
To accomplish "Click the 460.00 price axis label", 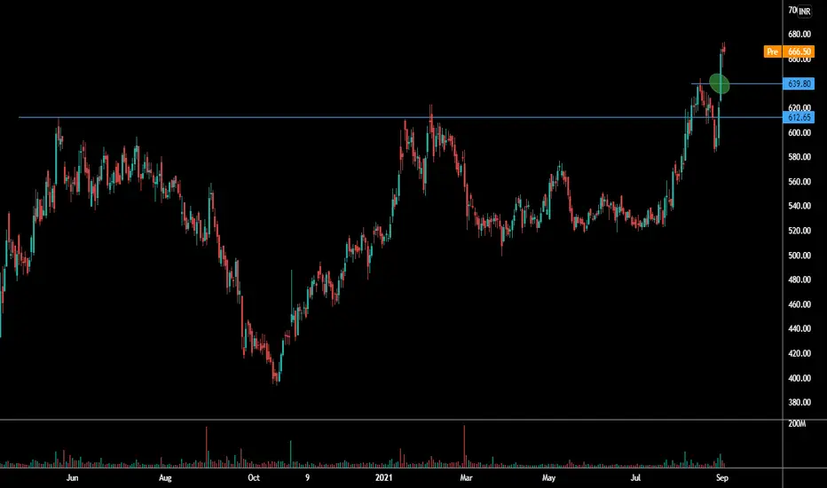I will [799, 304].
